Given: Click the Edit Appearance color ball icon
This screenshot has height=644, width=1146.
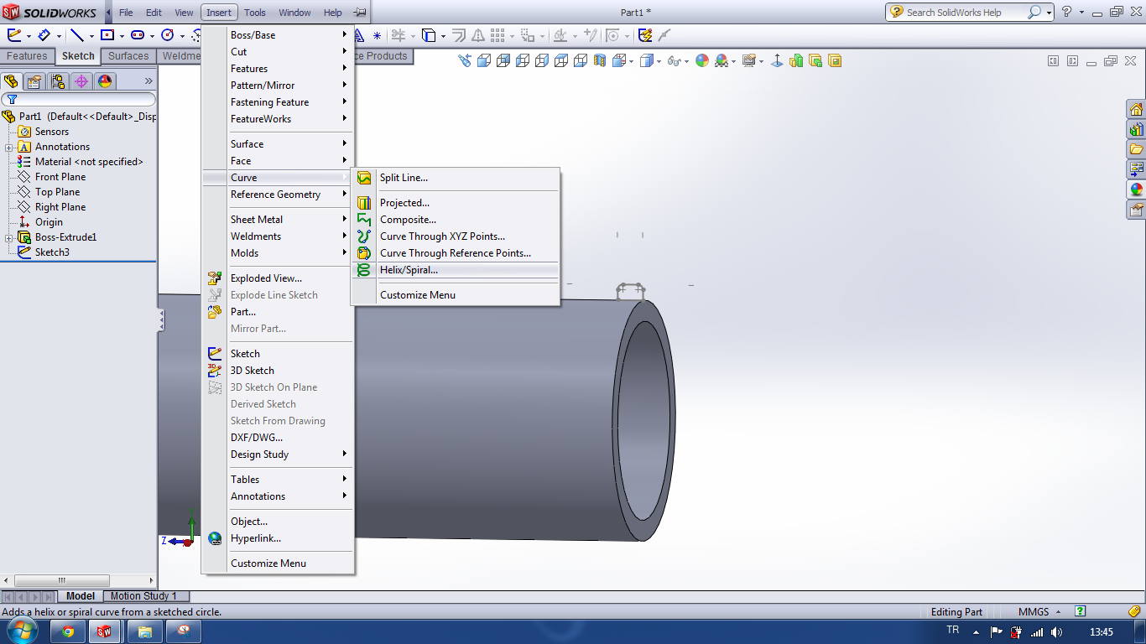Looking at the screenshot, I should click(x=702, y=61).
